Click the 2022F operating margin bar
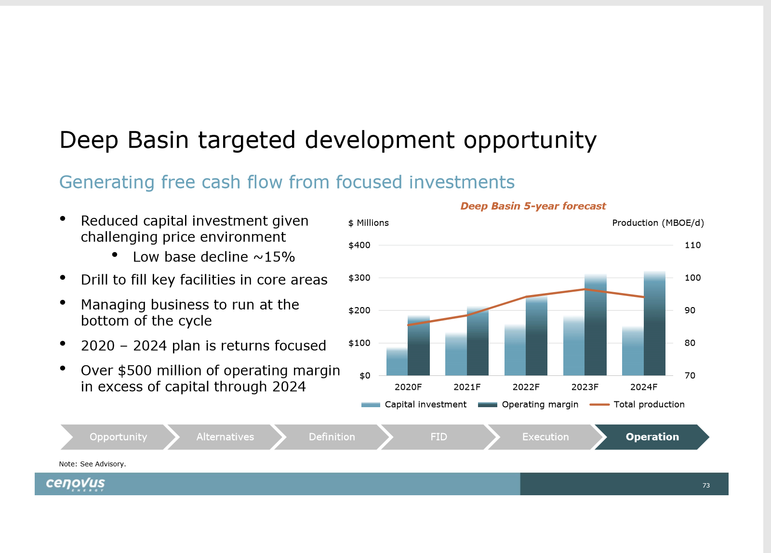This screenshot has width=771, height=553. (x=536, y=336)
